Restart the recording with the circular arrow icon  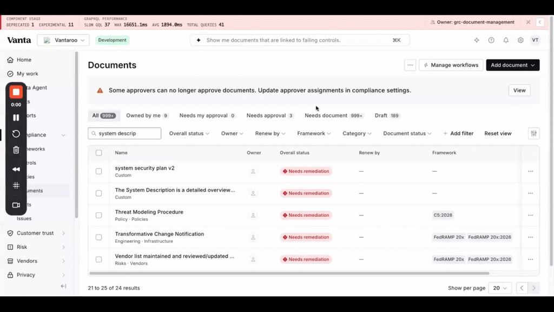pyautogui.click(x=16, y=134)
